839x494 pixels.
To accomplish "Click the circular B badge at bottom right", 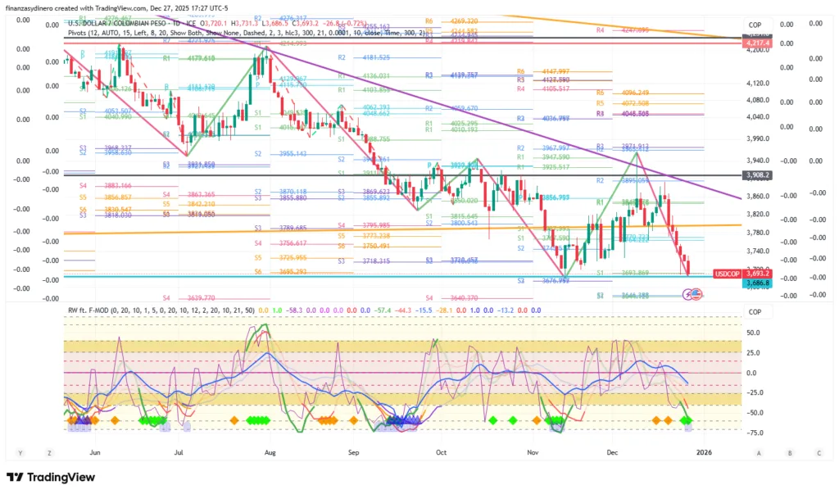I will point(789,452).
